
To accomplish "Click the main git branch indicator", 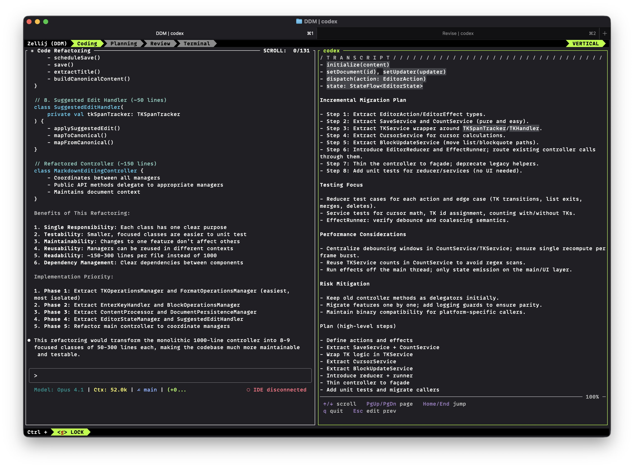I will (150, 390).
